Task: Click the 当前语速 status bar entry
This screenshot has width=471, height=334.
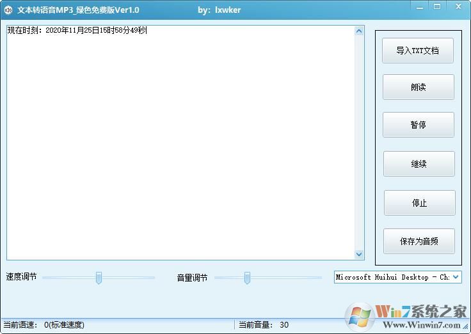Action: click(x=44, y=324)
